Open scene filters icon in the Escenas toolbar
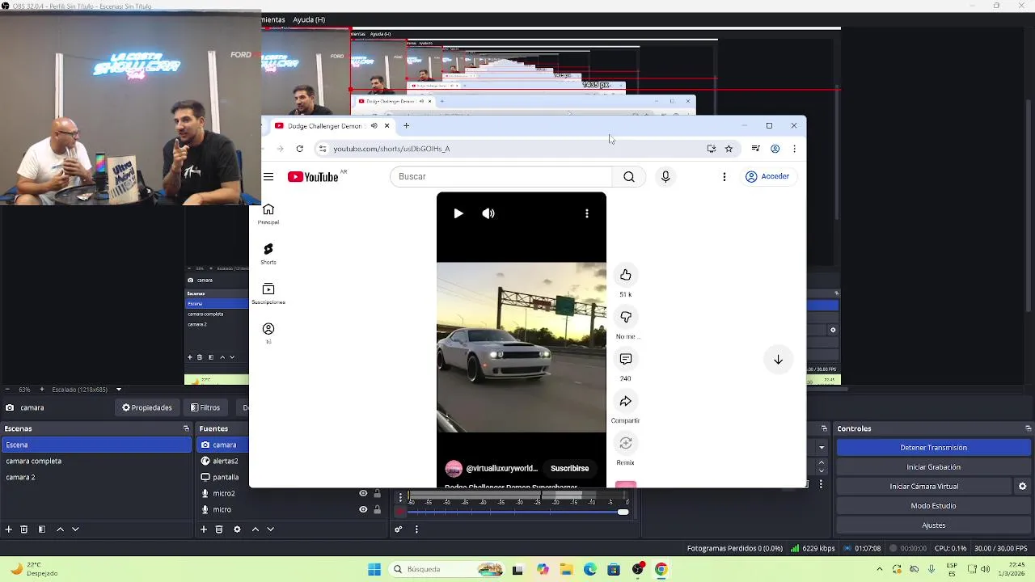The height and width of the screenshot is (582, 1035). 42,529
